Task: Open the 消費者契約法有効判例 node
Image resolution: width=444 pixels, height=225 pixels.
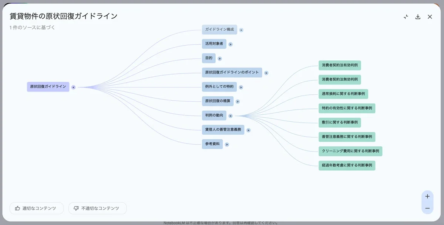Action: 340,65
